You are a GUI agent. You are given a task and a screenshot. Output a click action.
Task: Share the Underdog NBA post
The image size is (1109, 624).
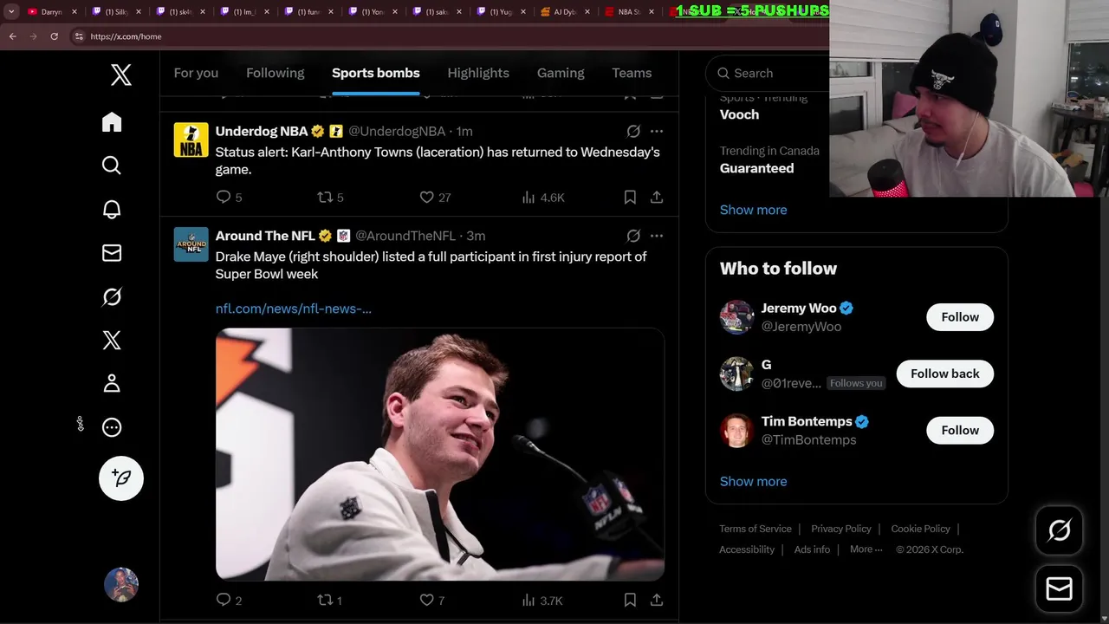pos(657,197)
